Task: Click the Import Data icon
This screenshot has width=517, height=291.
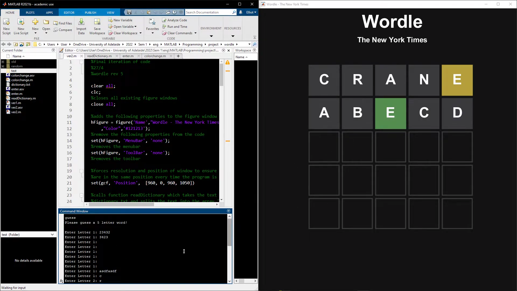Action: 81,26
